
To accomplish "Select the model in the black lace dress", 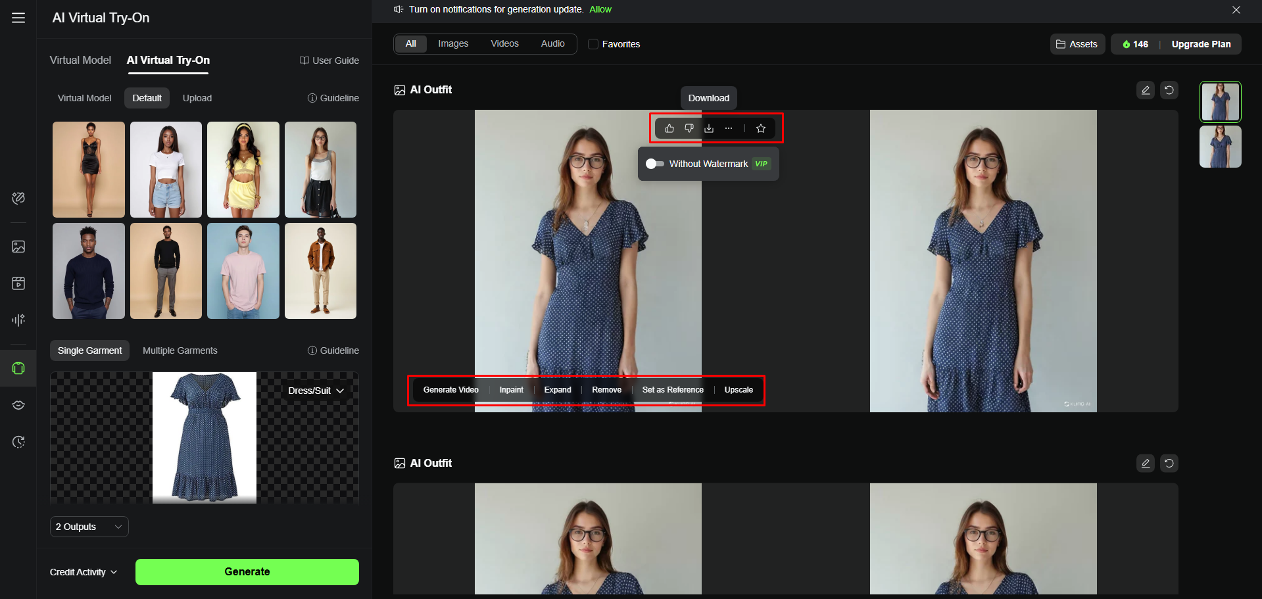I will click(89, 170).
